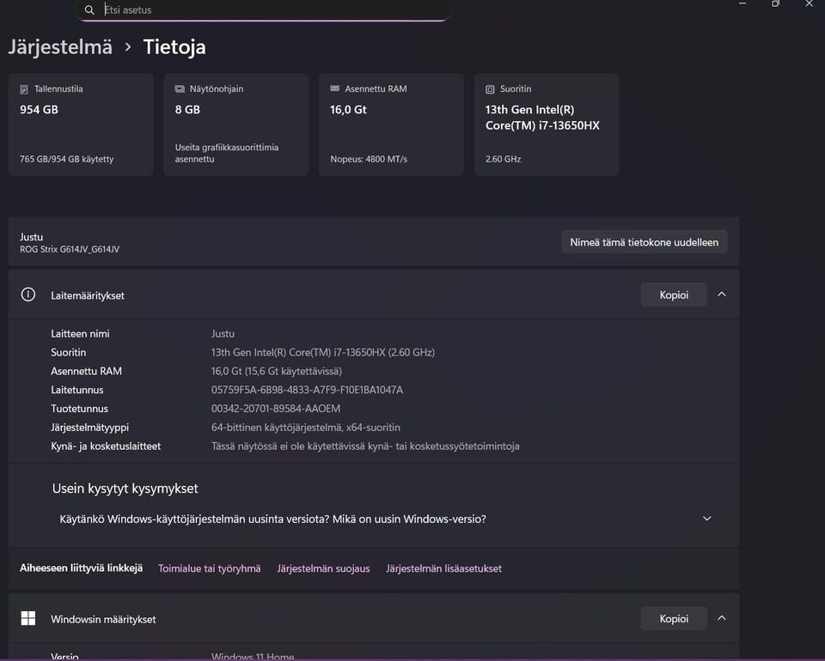Click the Asennettu RAM memory icon
Viewport: 825px width, 661px height.
[x=335, y=89]
